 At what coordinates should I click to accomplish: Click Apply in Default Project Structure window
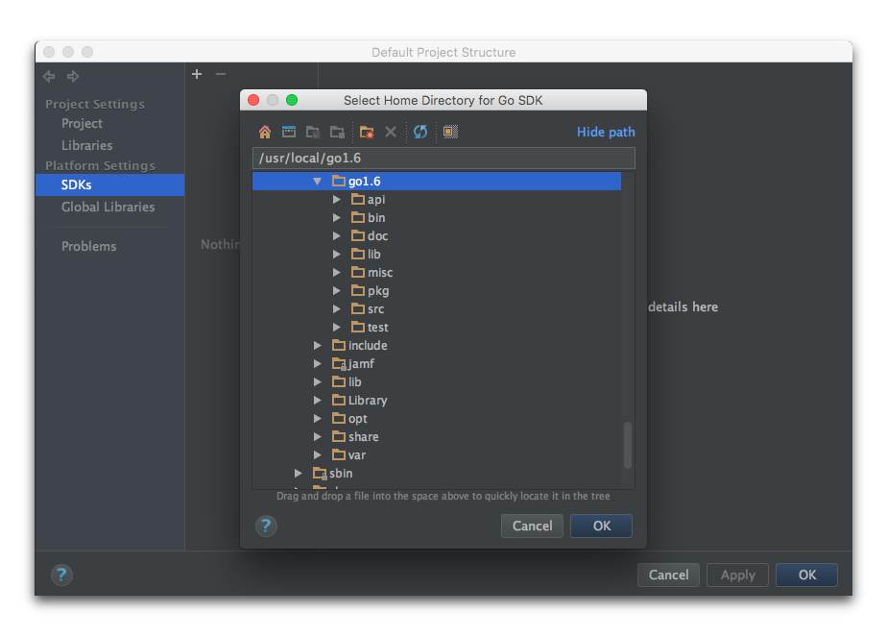coord(737,575)
